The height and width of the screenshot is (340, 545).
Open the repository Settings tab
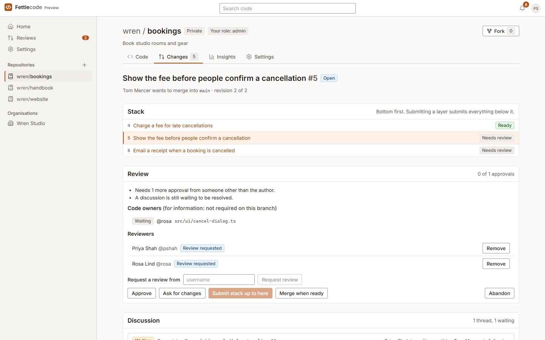tap(260, 57)
